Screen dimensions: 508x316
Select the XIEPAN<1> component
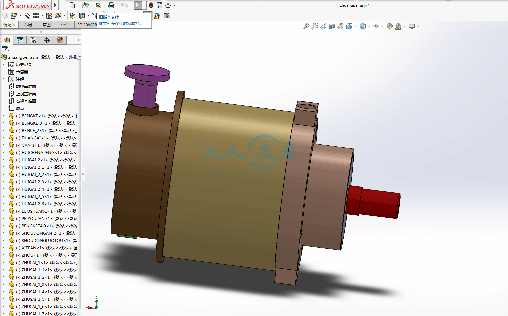click(x=43, y=248)
